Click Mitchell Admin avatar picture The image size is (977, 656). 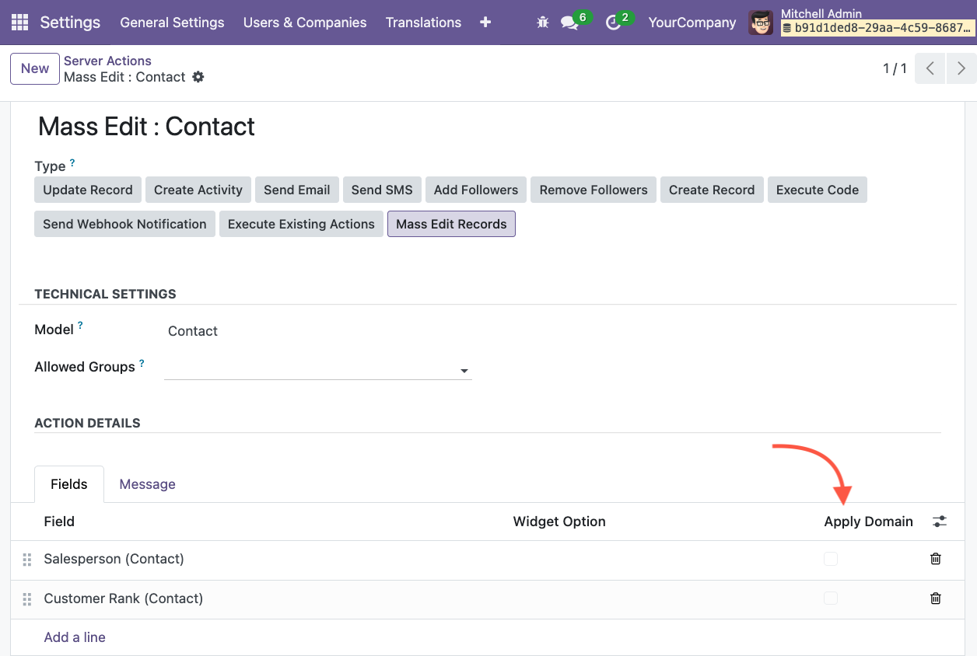pos(761,23)
